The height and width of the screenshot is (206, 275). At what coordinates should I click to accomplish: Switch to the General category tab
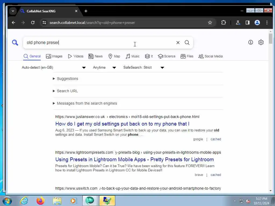(32, 56)
